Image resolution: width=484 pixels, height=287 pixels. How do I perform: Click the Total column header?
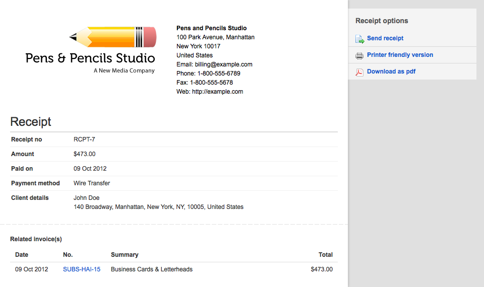point(325,255)
